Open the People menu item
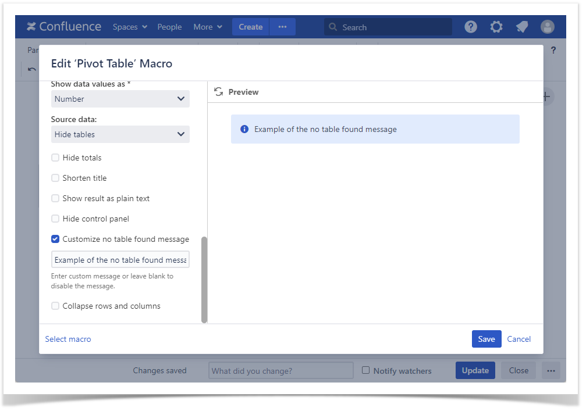 [169, 27]
